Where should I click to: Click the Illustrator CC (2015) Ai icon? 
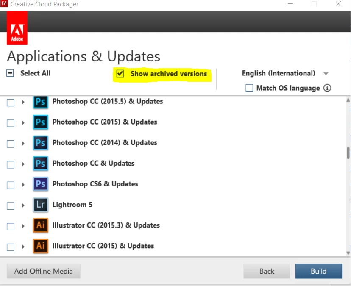(x=41, y=246)
